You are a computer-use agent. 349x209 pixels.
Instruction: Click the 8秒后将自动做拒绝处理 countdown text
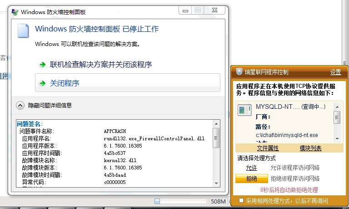pyautogui.click(x=289, y=190)
